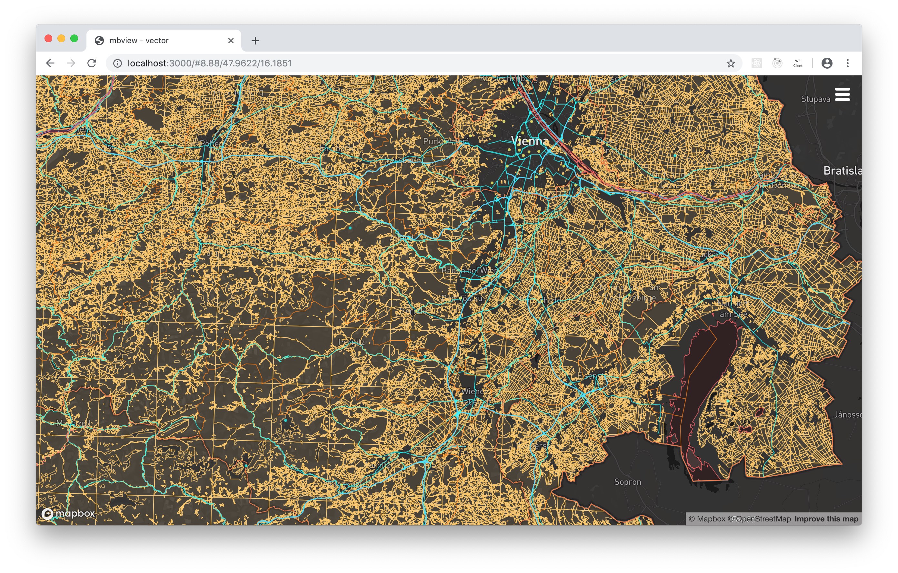Image resolution: width=898 pixels, height=573 pixels.
Task: Open React Developer Tools extension
Action: [x=756, y=63]
